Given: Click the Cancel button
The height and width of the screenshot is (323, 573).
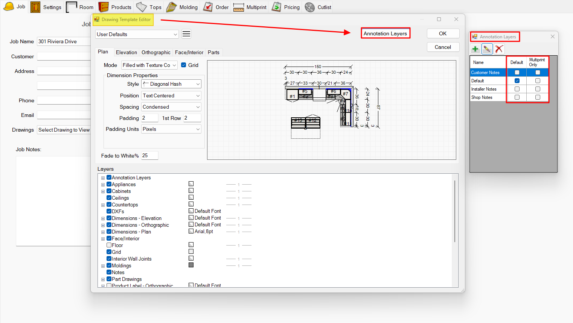Looking at the screenshot, I should pyautogui.click(x=443, y=47).
